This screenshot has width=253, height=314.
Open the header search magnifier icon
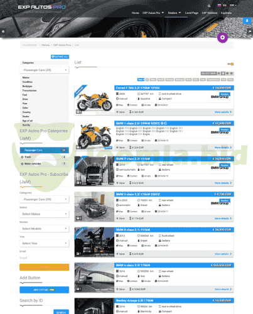(209, 6)
